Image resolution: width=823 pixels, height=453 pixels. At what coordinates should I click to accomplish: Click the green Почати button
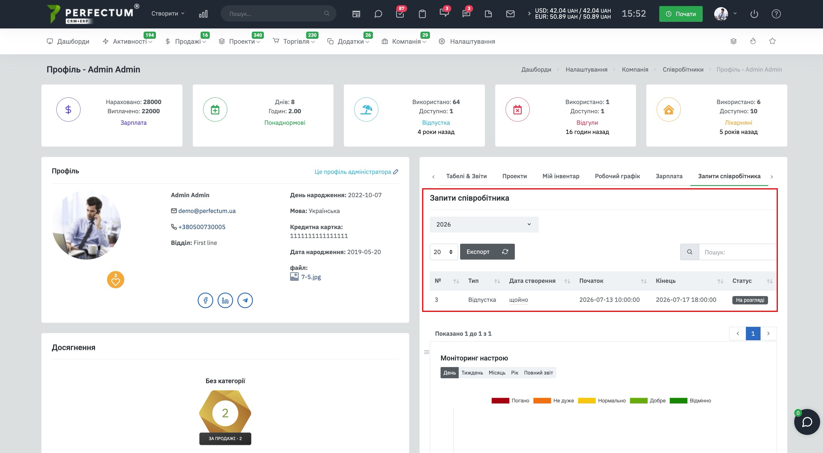(681, 14)
